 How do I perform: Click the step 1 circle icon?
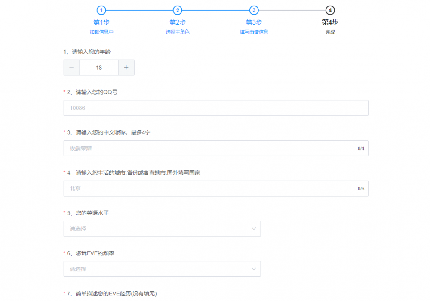101,10
